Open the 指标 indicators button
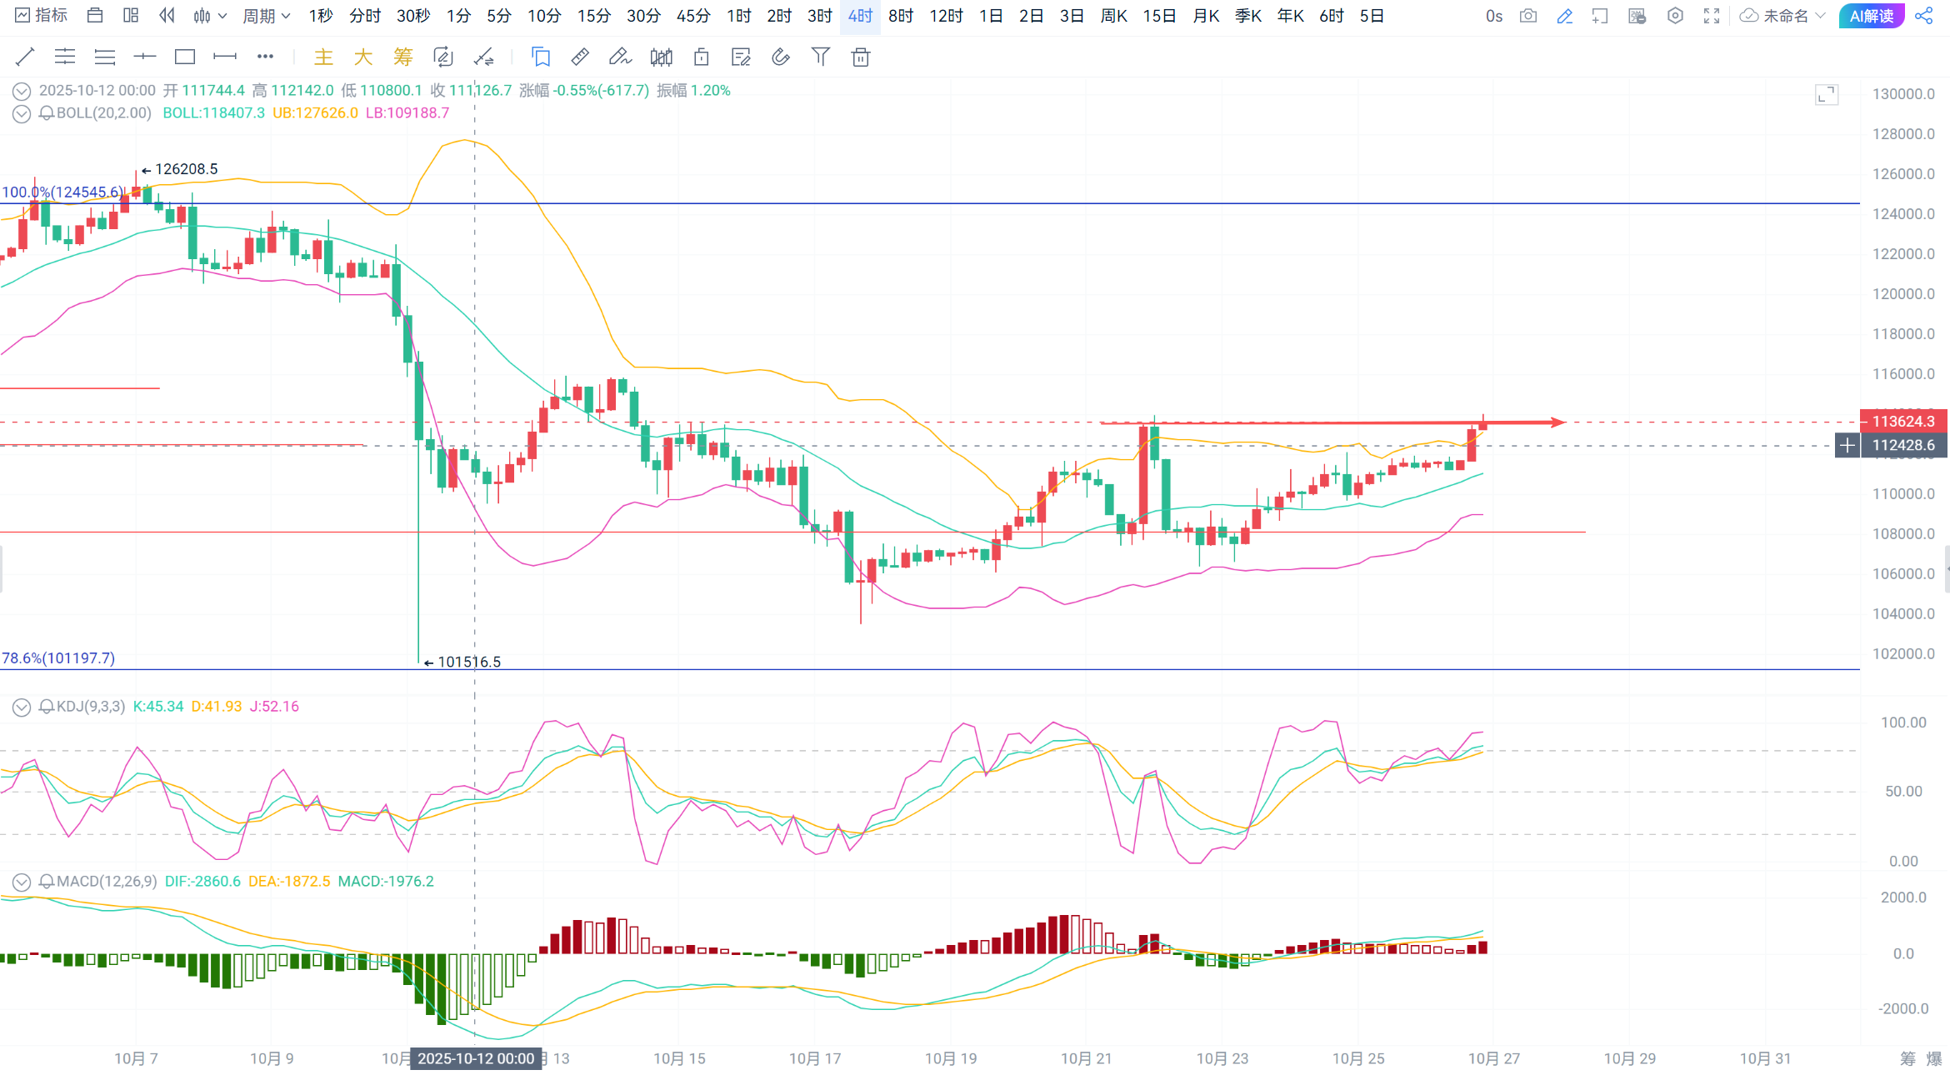The height and width of the screenshot is (1075, 1950). pos(42,16)
